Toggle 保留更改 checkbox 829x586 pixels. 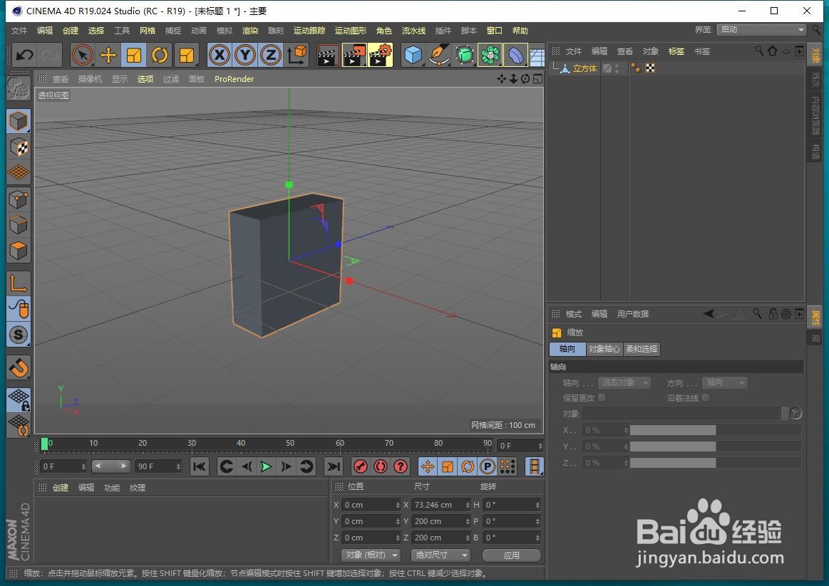coord(602,397)
